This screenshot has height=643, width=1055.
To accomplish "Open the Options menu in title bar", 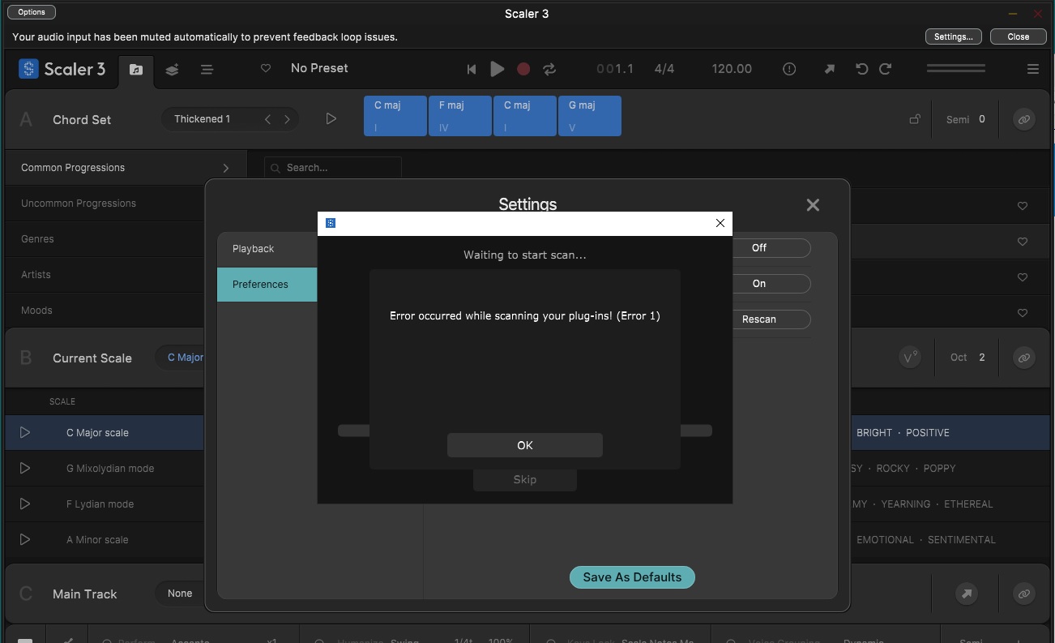I will pyautogui.click(x=32, y=12).
